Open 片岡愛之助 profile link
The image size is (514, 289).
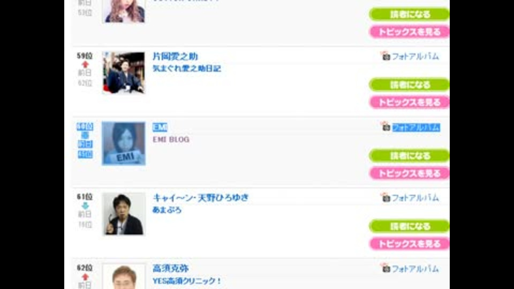(x=176, y=56)
